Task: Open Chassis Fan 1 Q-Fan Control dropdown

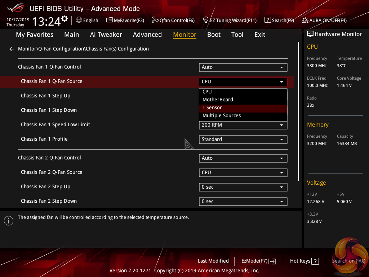Action: click(x=243, y=67)
